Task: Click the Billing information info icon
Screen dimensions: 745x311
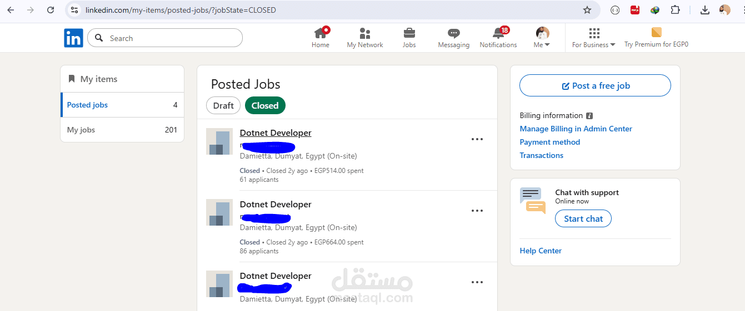Action: tap(589, 116)
